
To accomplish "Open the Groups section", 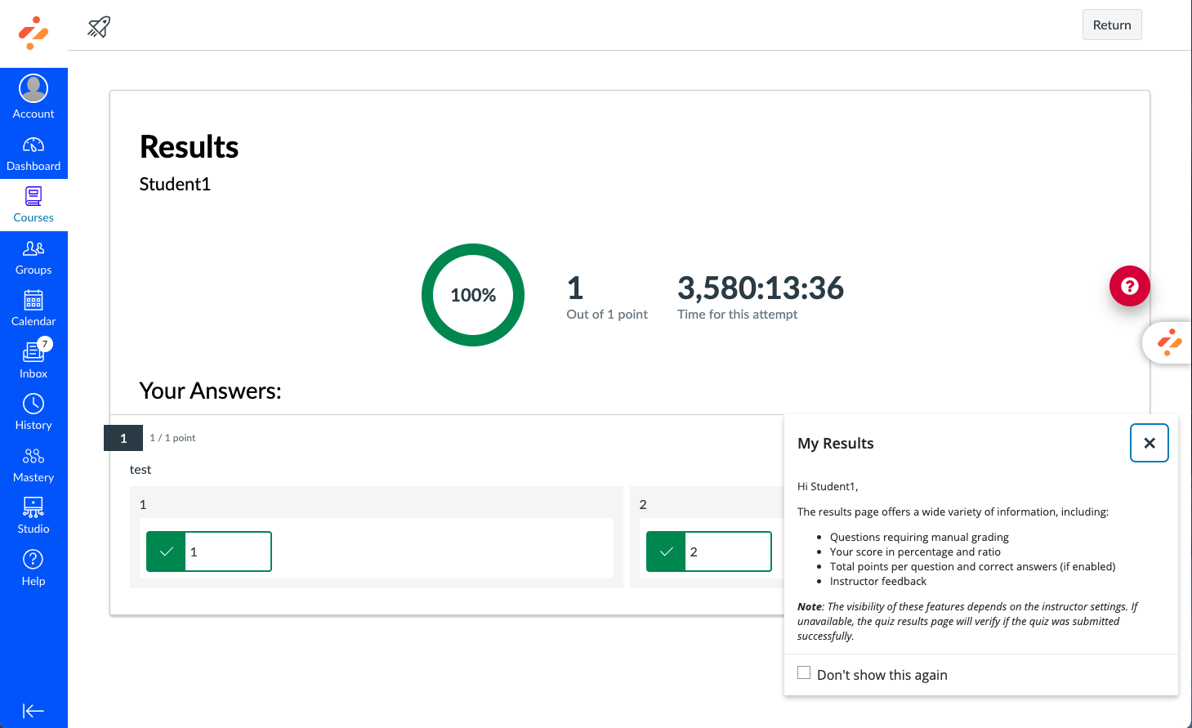I will 33,257.
